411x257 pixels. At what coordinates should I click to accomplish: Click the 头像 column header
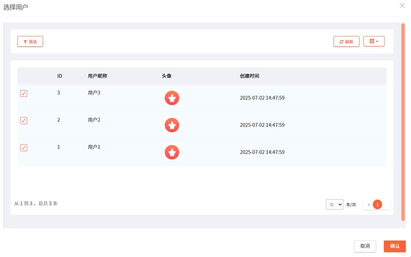point(166,76)
